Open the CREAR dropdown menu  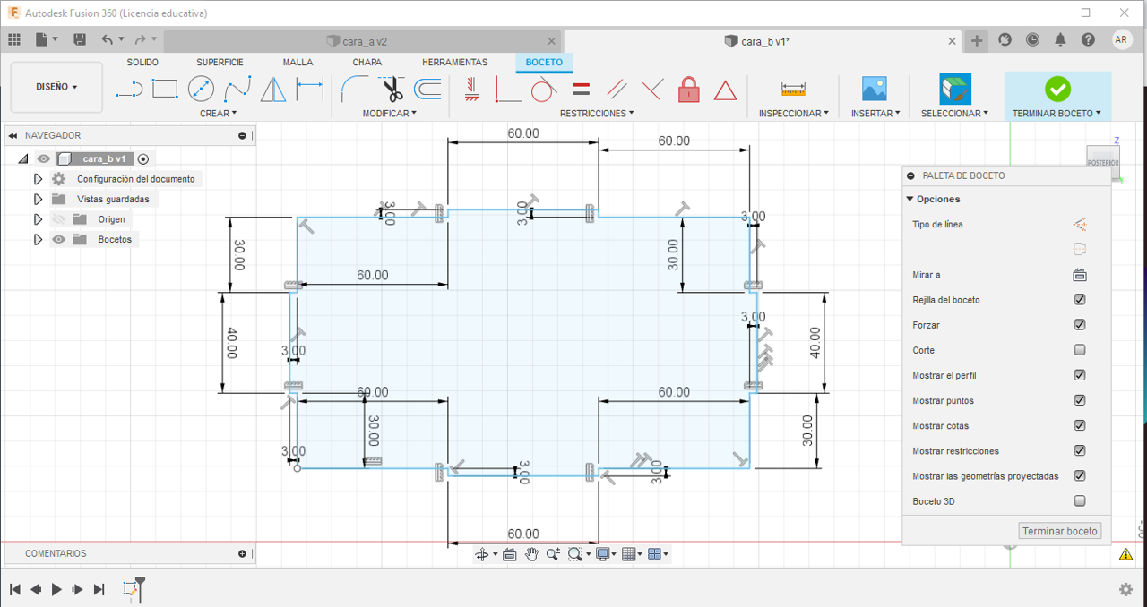click(219, 114)
